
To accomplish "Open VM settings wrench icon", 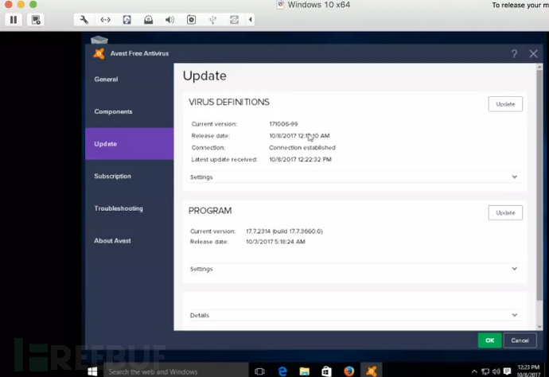I will pyautogui.click(x=84, y=20).
